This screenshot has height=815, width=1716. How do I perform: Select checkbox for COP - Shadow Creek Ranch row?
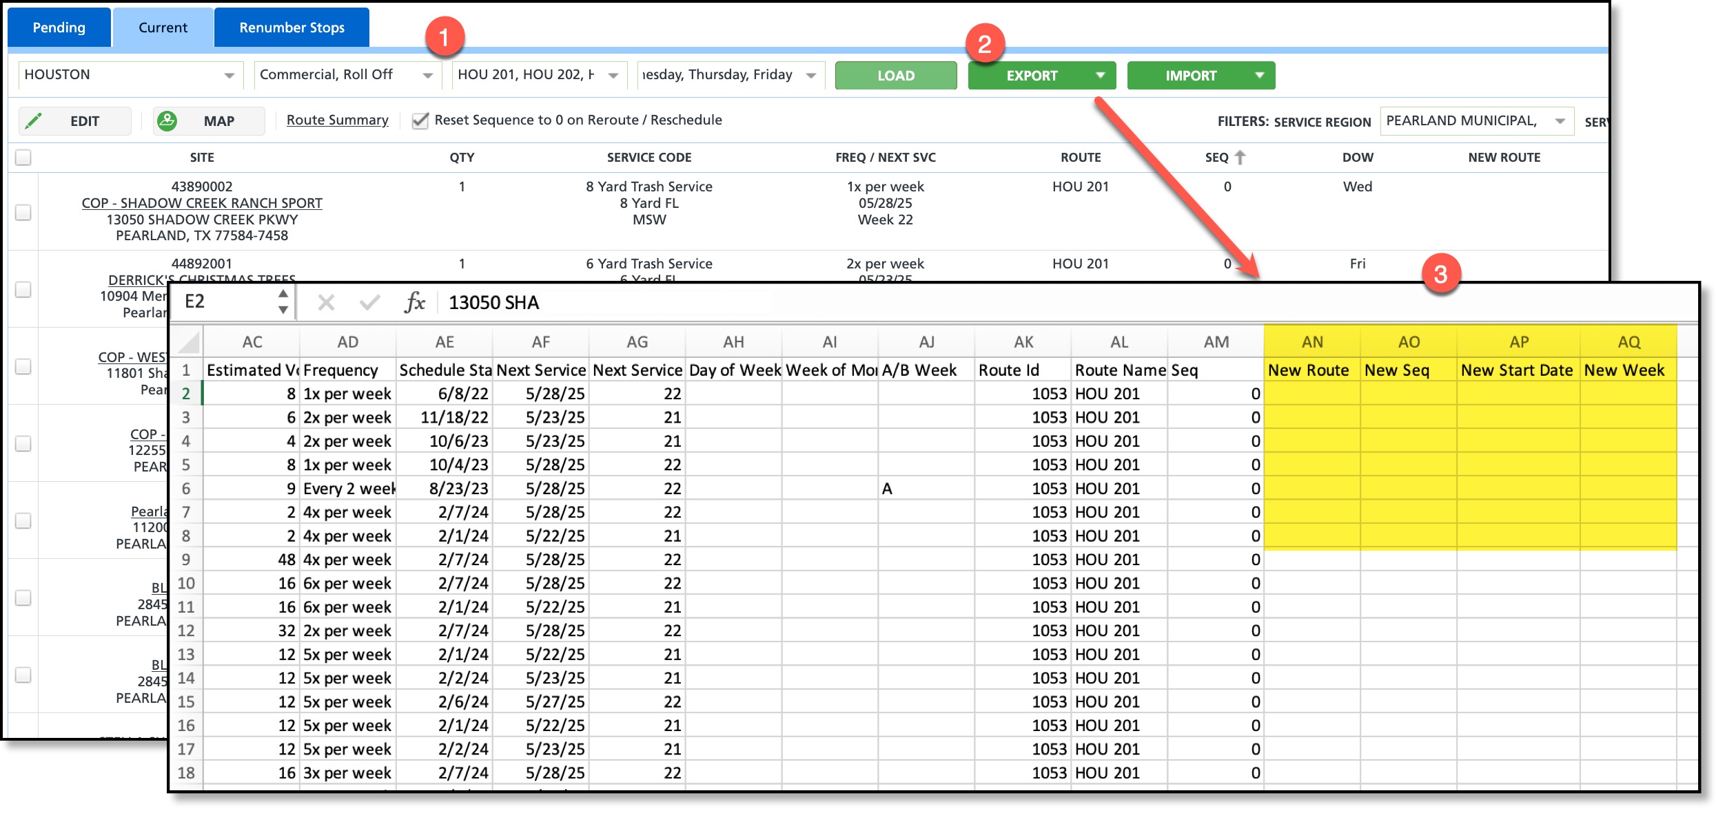click(x=23, y=212)
